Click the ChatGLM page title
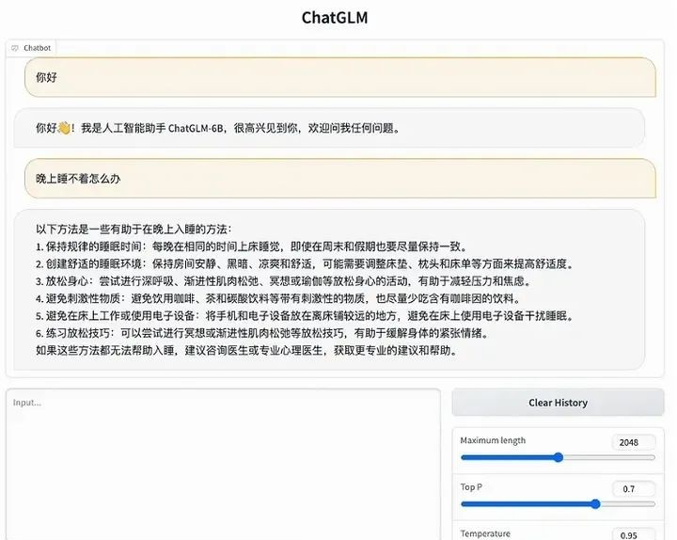Screen dimensions: 677x540 pos(335,18)
